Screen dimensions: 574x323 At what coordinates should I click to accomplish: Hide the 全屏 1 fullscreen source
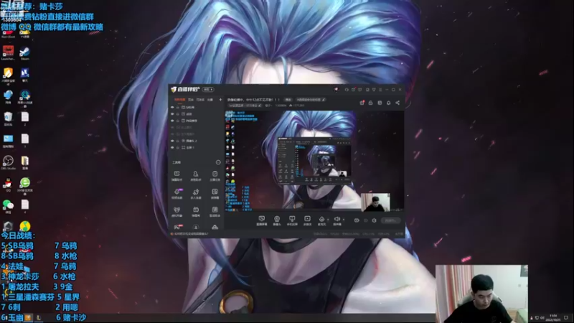pyautogui.click(x=172, y=147)
